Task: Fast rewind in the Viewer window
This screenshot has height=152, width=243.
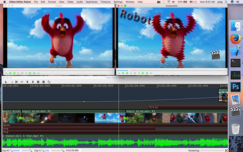Action: coord(10,73)
